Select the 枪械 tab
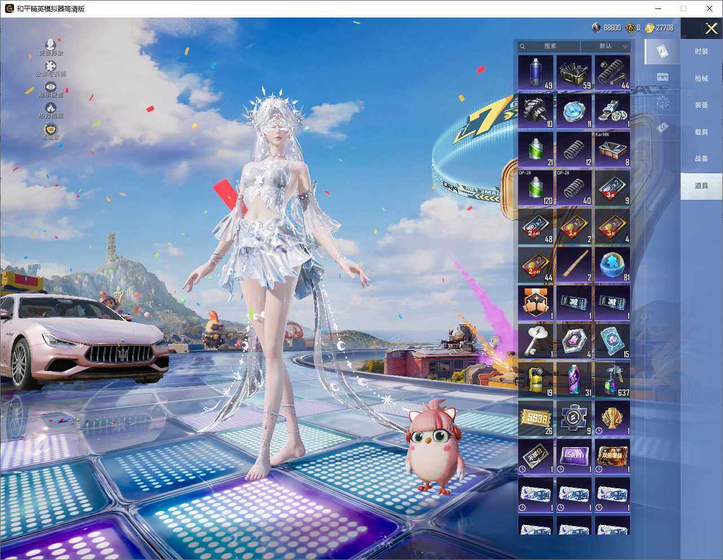This screenshot has width=723, height=560. [x=702, y=78]
